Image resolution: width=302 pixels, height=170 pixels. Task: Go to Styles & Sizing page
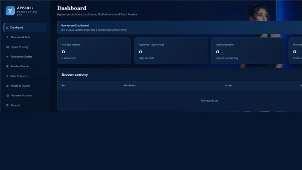[x=25, y=47]
